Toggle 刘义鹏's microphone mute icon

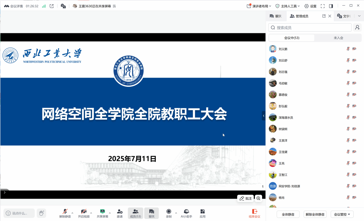[x=348, y=49]
